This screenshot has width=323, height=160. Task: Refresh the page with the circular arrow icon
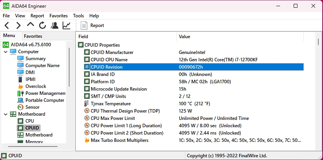[x=42, y=25]
